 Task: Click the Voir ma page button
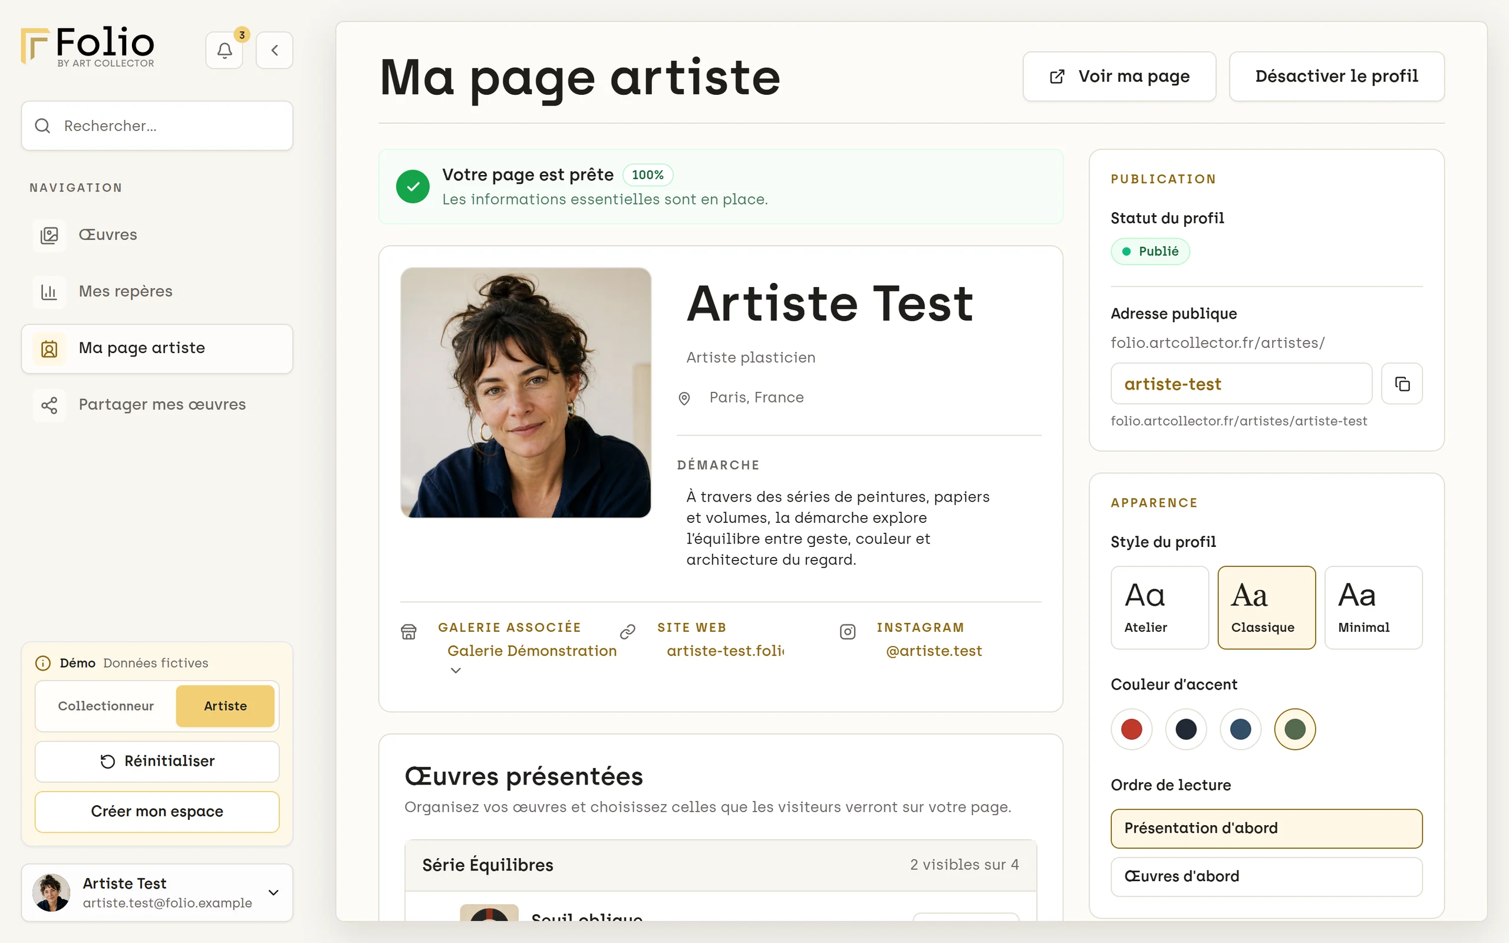tap(1119, 77)
